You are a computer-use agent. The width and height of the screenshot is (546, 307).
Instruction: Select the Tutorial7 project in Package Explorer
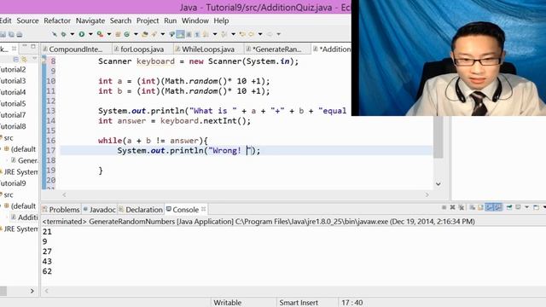coord(13,115)
